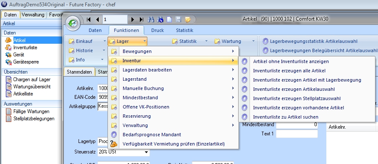Create a new record with the page icon
378x164 pixels.
click(169, 20)
